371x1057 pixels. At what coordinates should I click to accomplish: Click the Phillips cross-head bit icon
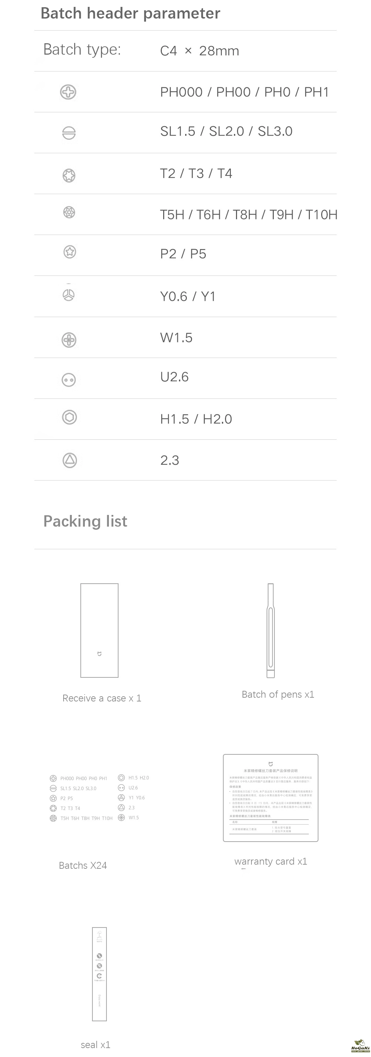pyautogui.click(x=68, y=92)
